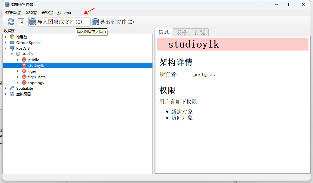Expand the tiger_data schema node
Image resolution: width=313 pixels, height=183 pixels.
pos(17,77)
